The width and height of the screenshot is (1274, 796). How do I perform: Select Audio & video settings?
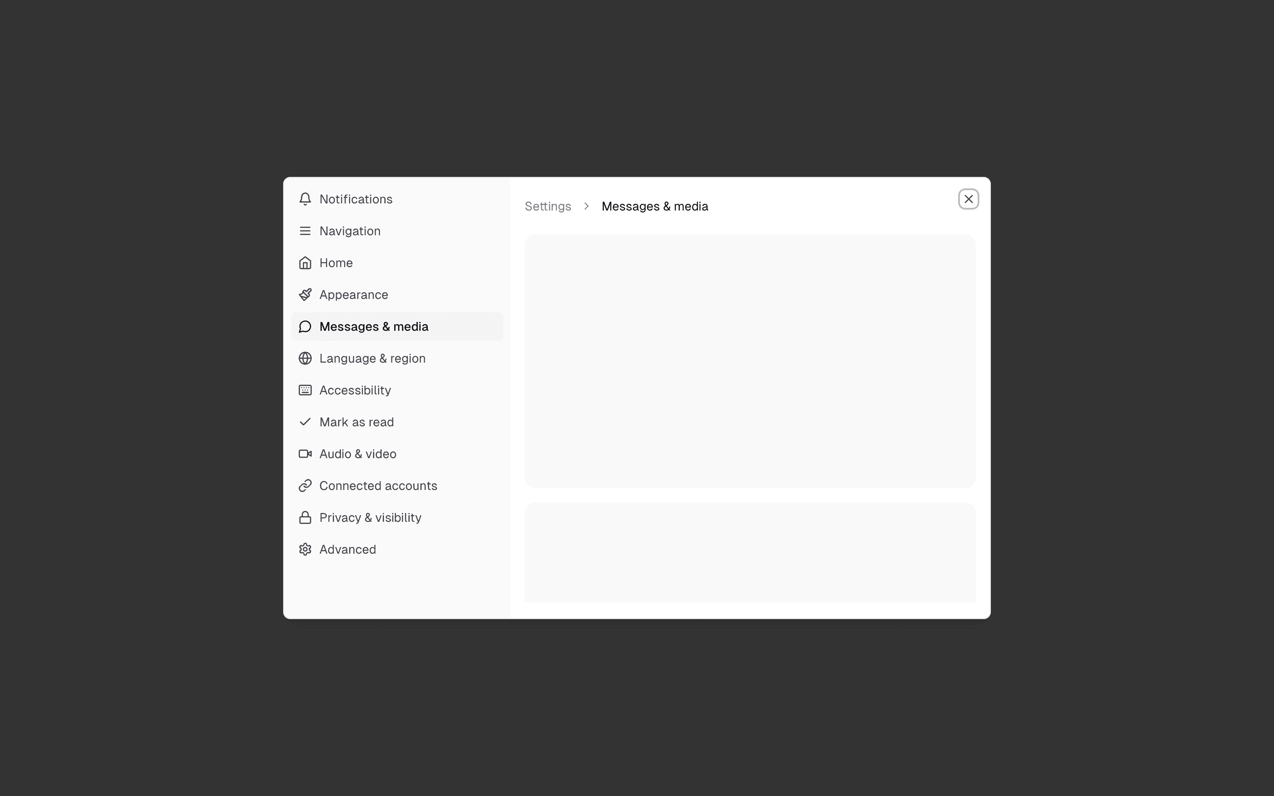(358, 454)
